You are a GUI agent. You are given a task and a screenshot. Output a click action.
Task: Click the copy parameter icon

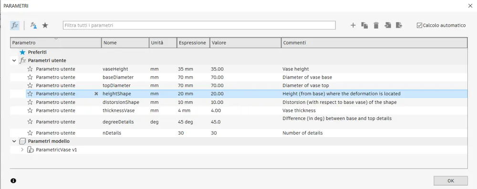coord(364,25)
